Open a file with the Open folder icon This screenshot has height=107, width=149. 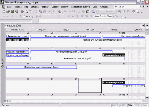(x=8, y=12)
